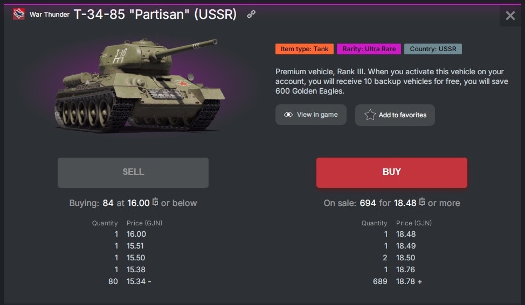The width and height of the screenshot is (525, 305).
Task: Toggle Add to favorites
Action: [395, 115]
